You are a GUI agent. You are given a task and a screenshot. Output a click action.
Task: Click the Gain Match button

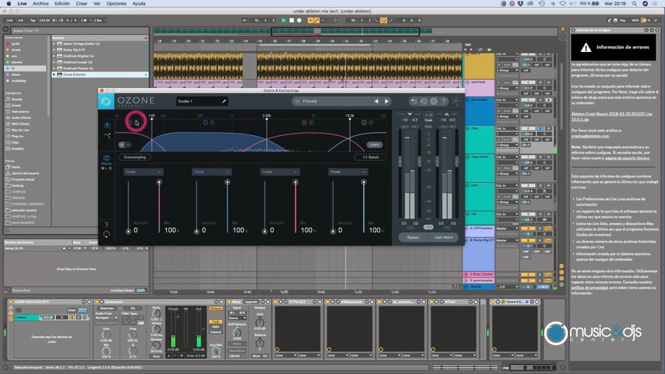click(x=443, y=238)
